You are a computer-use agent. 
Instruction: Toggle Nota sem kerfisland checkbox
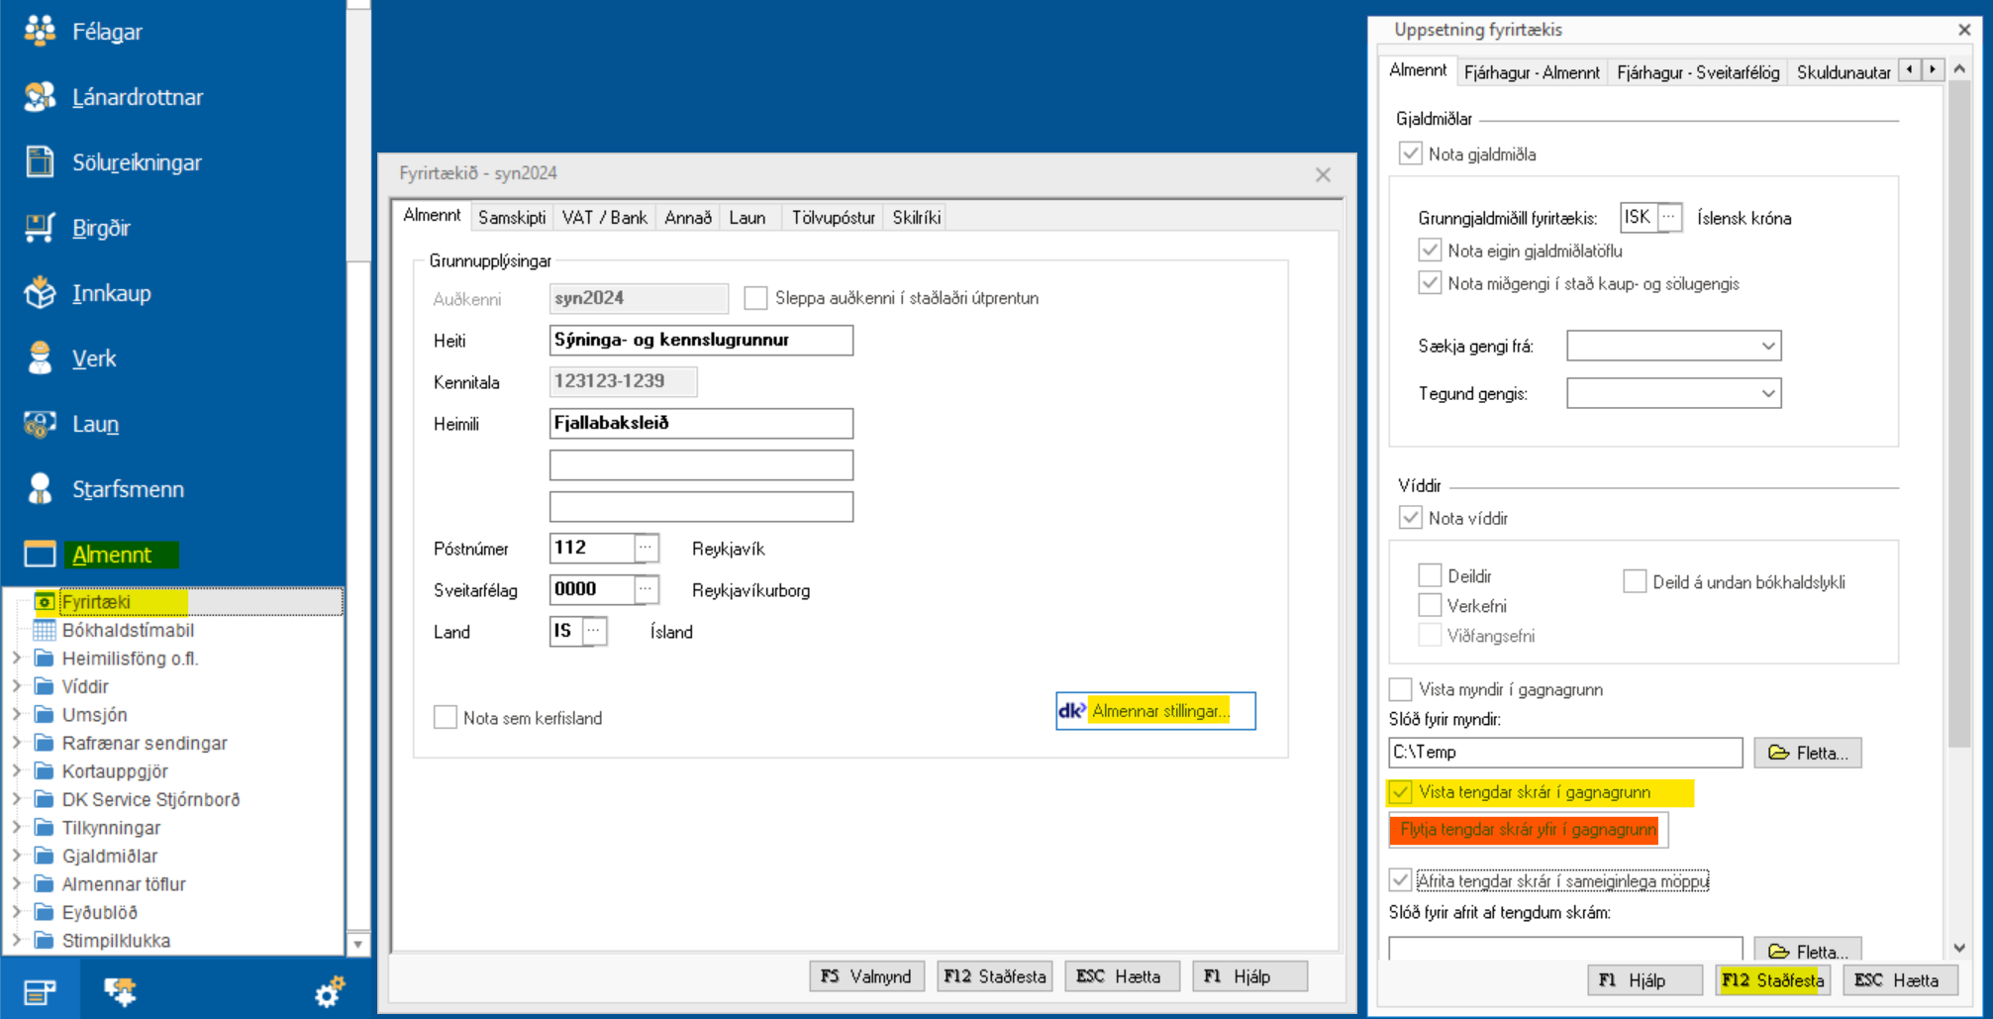pyautogui.click(x=446, y=717)
